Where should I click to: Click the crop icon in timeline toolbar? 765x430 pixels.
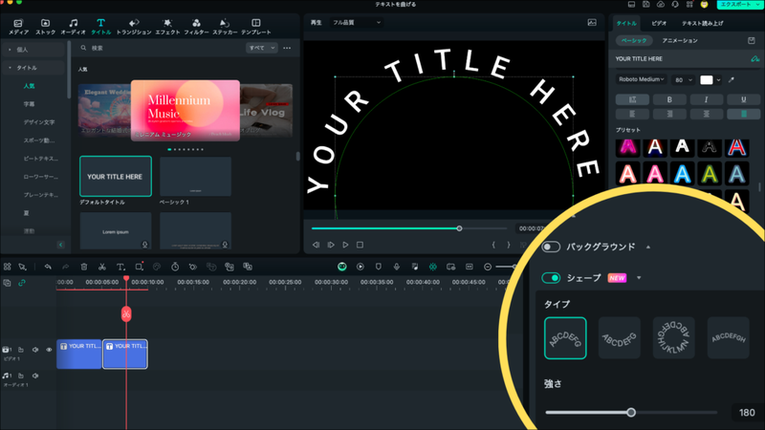[x=139, y=267]
